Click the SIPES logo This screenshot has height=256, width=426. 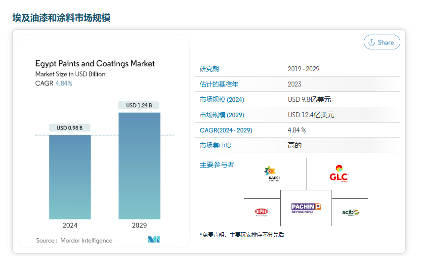tap(261, 212)
